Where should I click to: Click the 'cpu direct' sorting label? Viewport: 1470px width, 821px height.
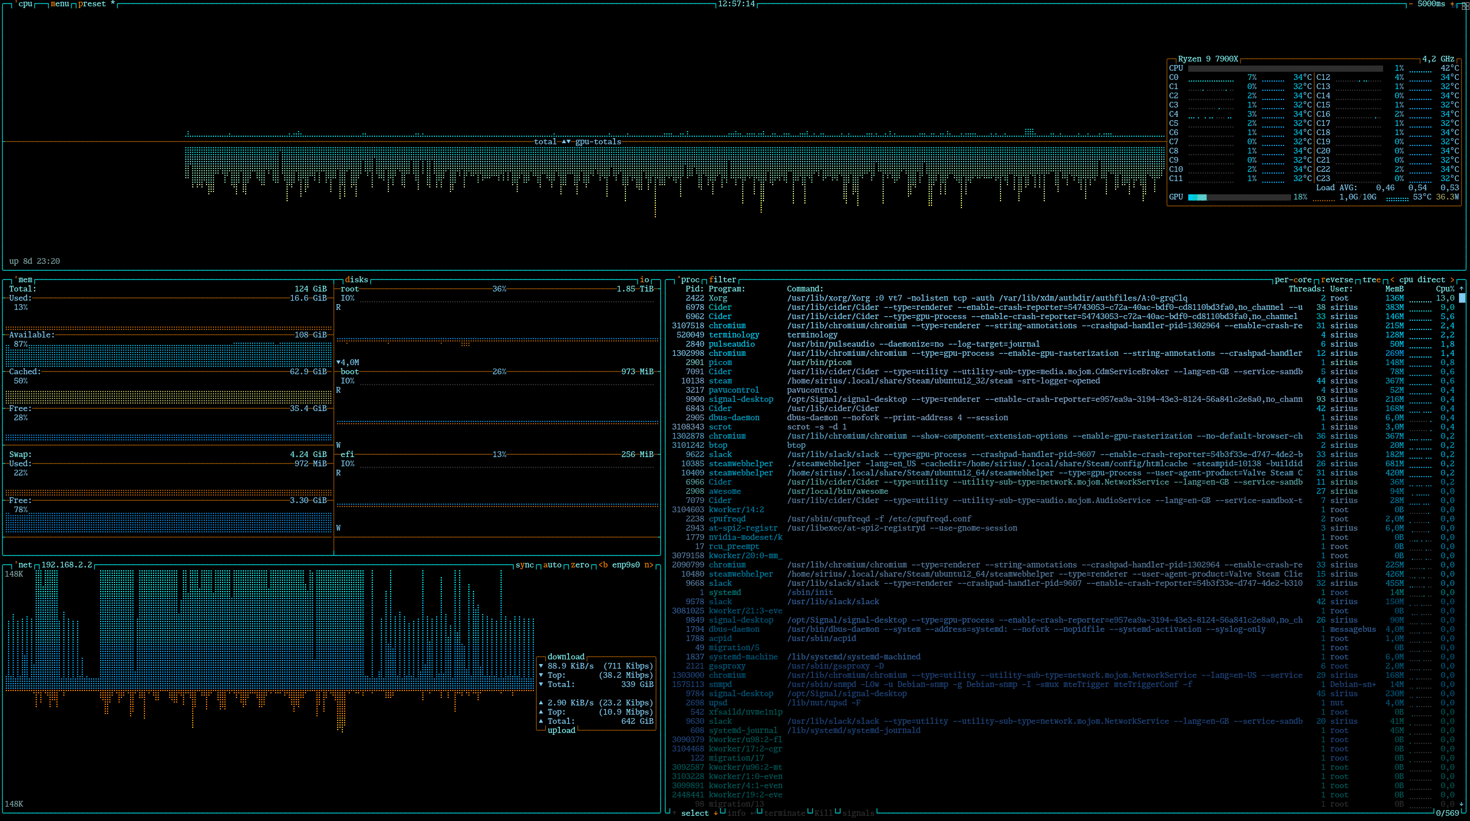click(1422, 280)
